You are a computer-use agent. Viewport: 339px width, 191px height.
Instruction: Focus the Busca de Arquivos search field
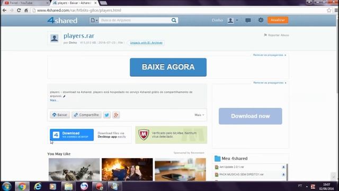coord(135,20)
